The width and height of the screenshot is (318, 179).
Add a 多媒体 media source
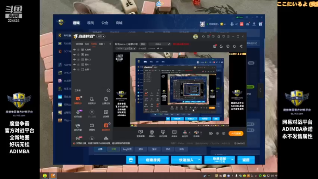(175, 134)
